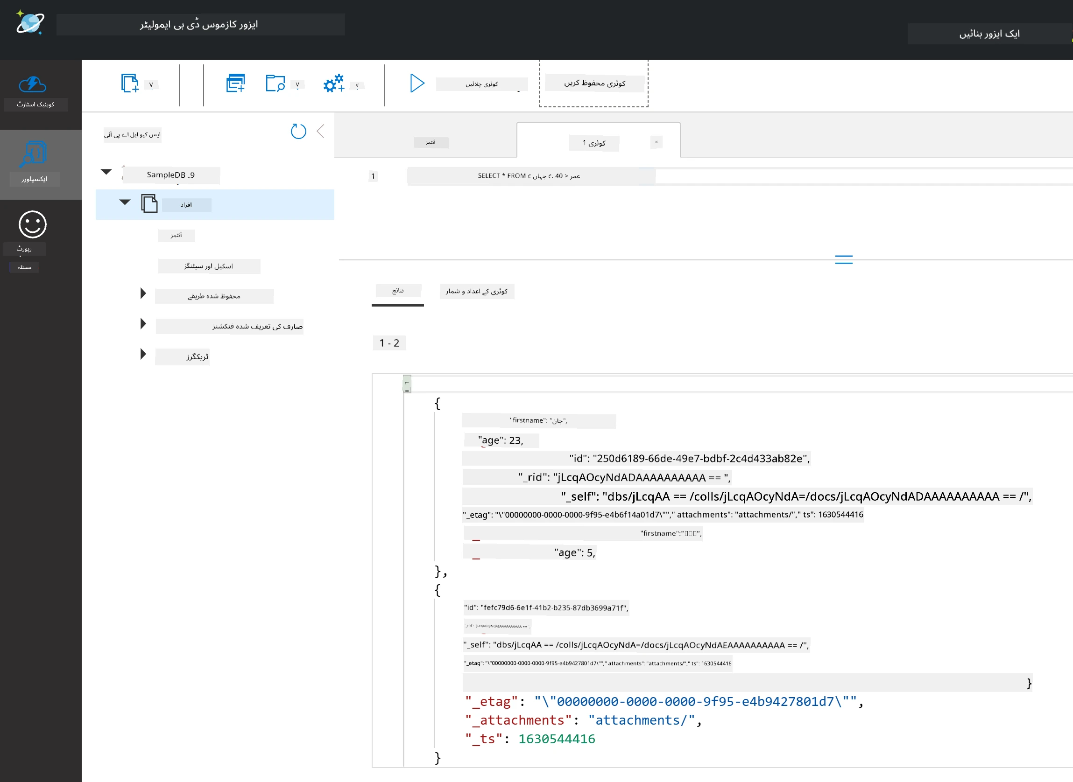Click the کوئیک اسٹارٹ label
The width and height of the screenshot is (1073, 782).
[35, 104]
